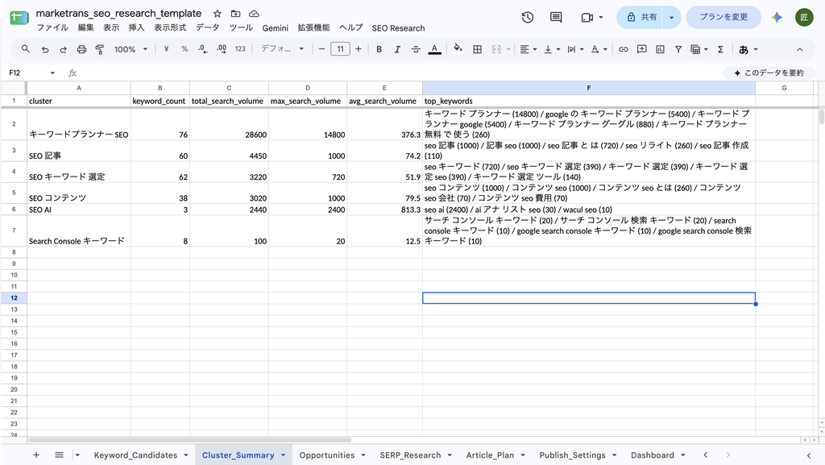Click the このデータを要約 button

(x=769, y=73)
